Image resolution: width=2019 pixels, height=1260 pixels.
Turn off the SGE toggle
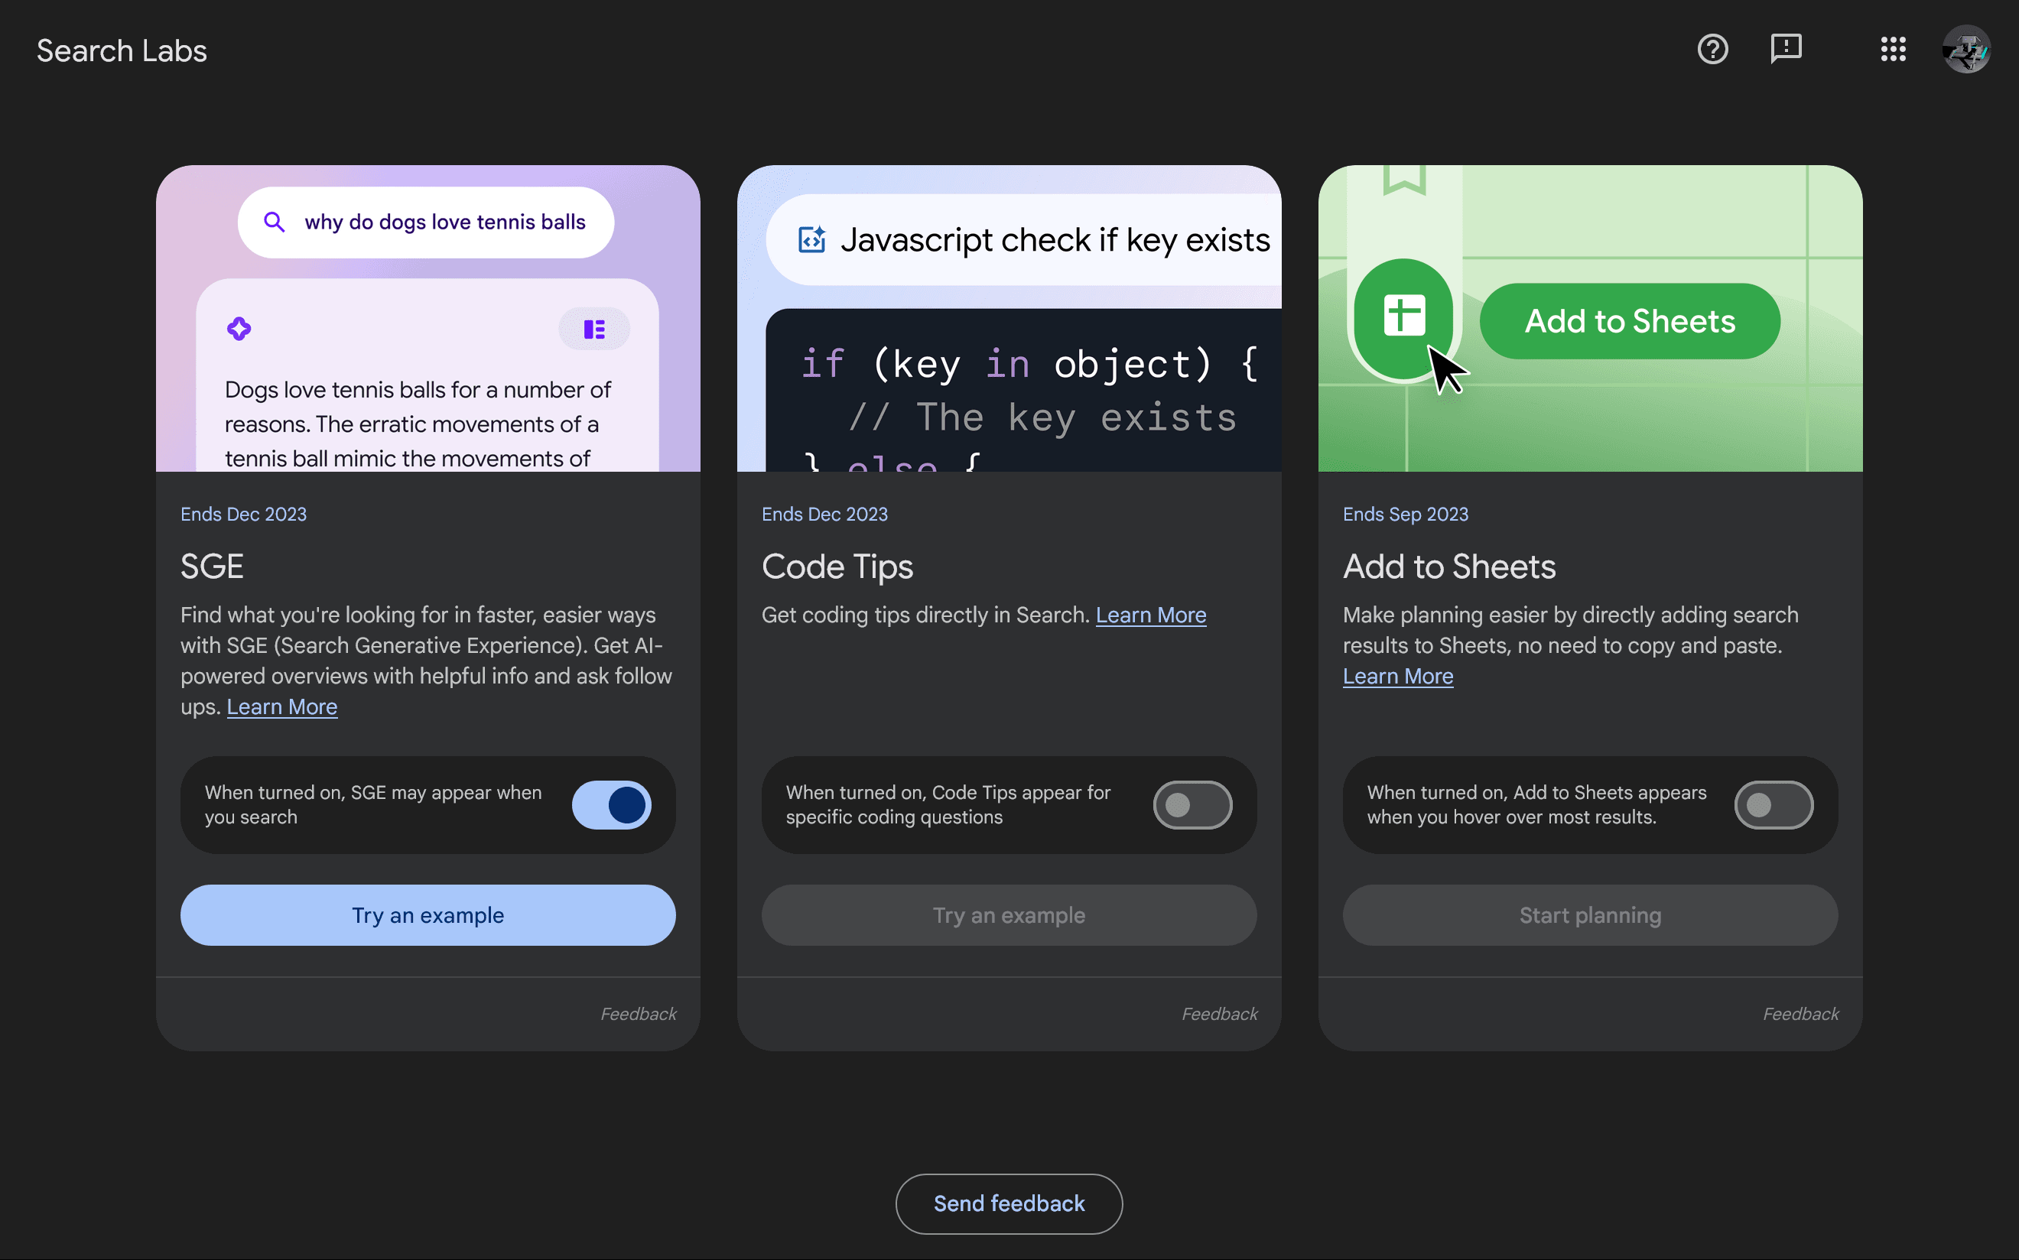(611, 805)
